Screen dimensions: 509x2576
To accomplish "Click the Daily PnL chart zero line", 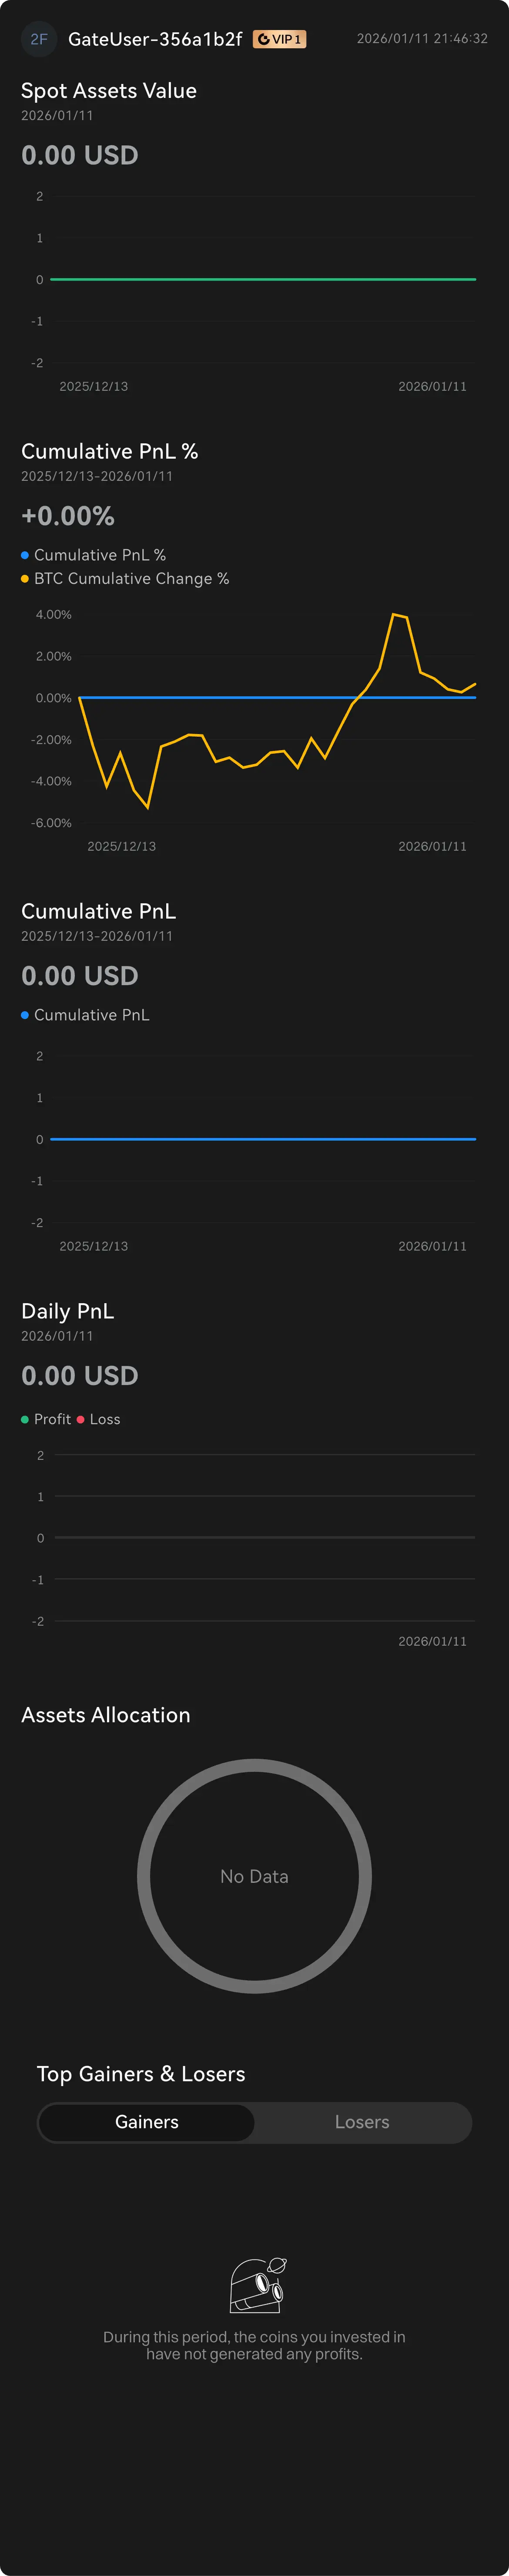I will click(x=265, y=1537).
